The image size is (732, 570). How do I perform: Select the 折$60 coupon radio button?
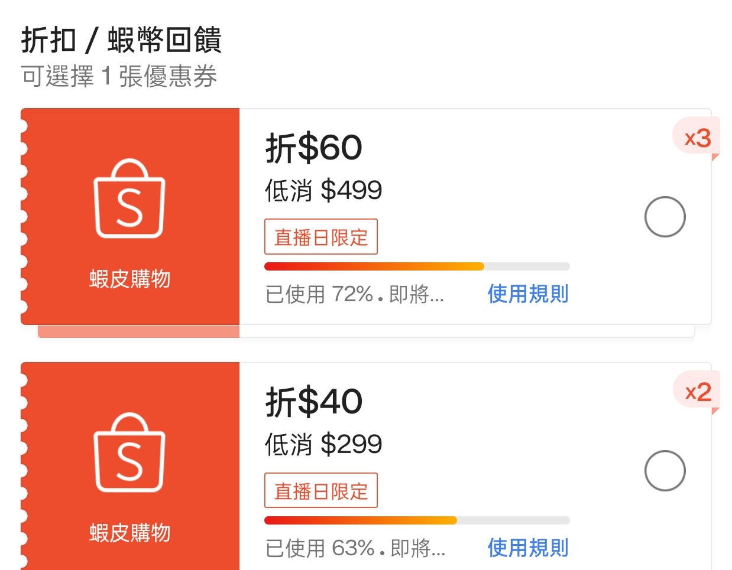(665, 217)
